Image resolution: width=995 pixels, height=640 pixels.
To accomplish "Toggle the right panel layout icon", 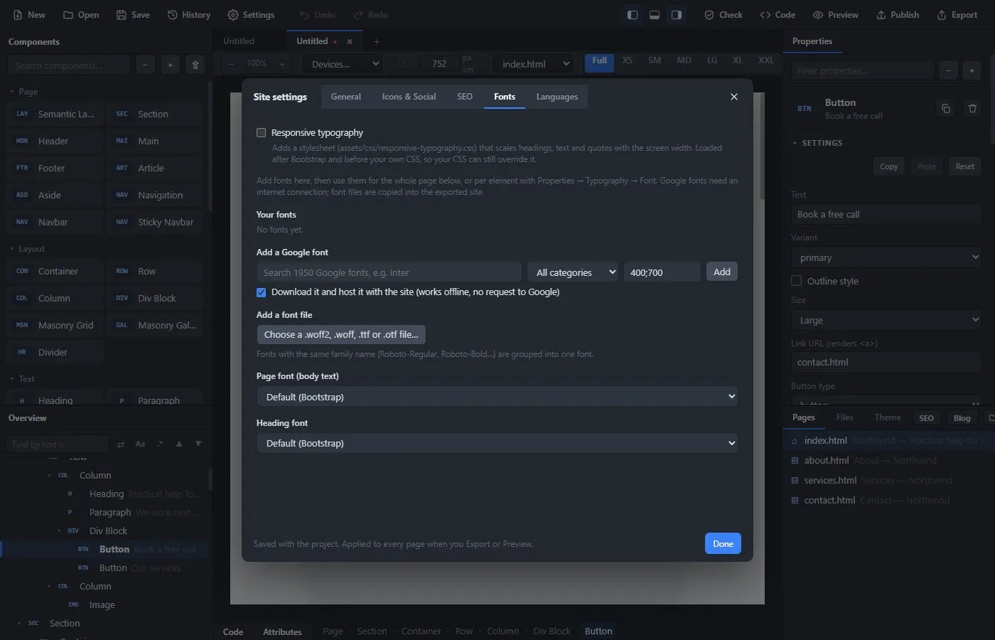I will point(677,15).
